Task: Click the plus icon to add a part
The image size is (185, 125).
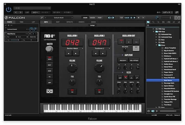Action: [x=8, y=25]
